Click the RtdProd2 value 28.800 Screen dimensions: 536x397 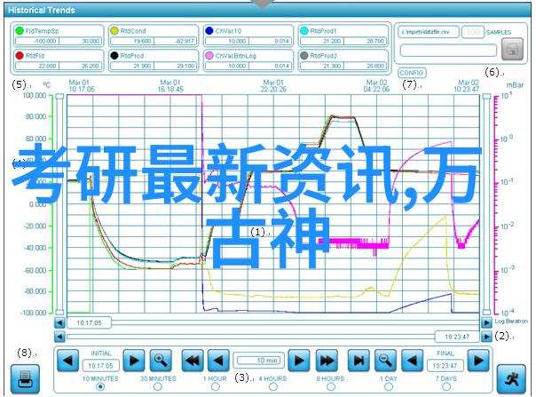pos(365,66)
